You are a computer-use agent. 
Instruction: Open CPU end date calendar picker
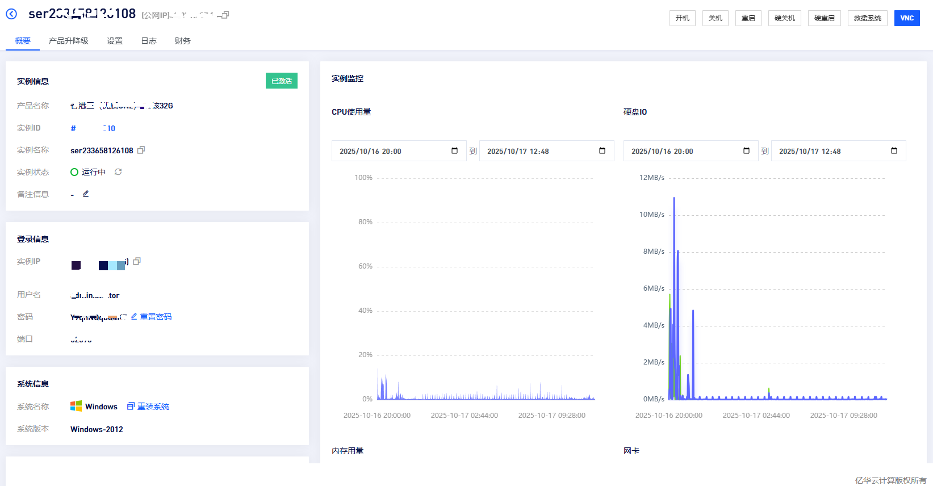(x=602, y=151)
